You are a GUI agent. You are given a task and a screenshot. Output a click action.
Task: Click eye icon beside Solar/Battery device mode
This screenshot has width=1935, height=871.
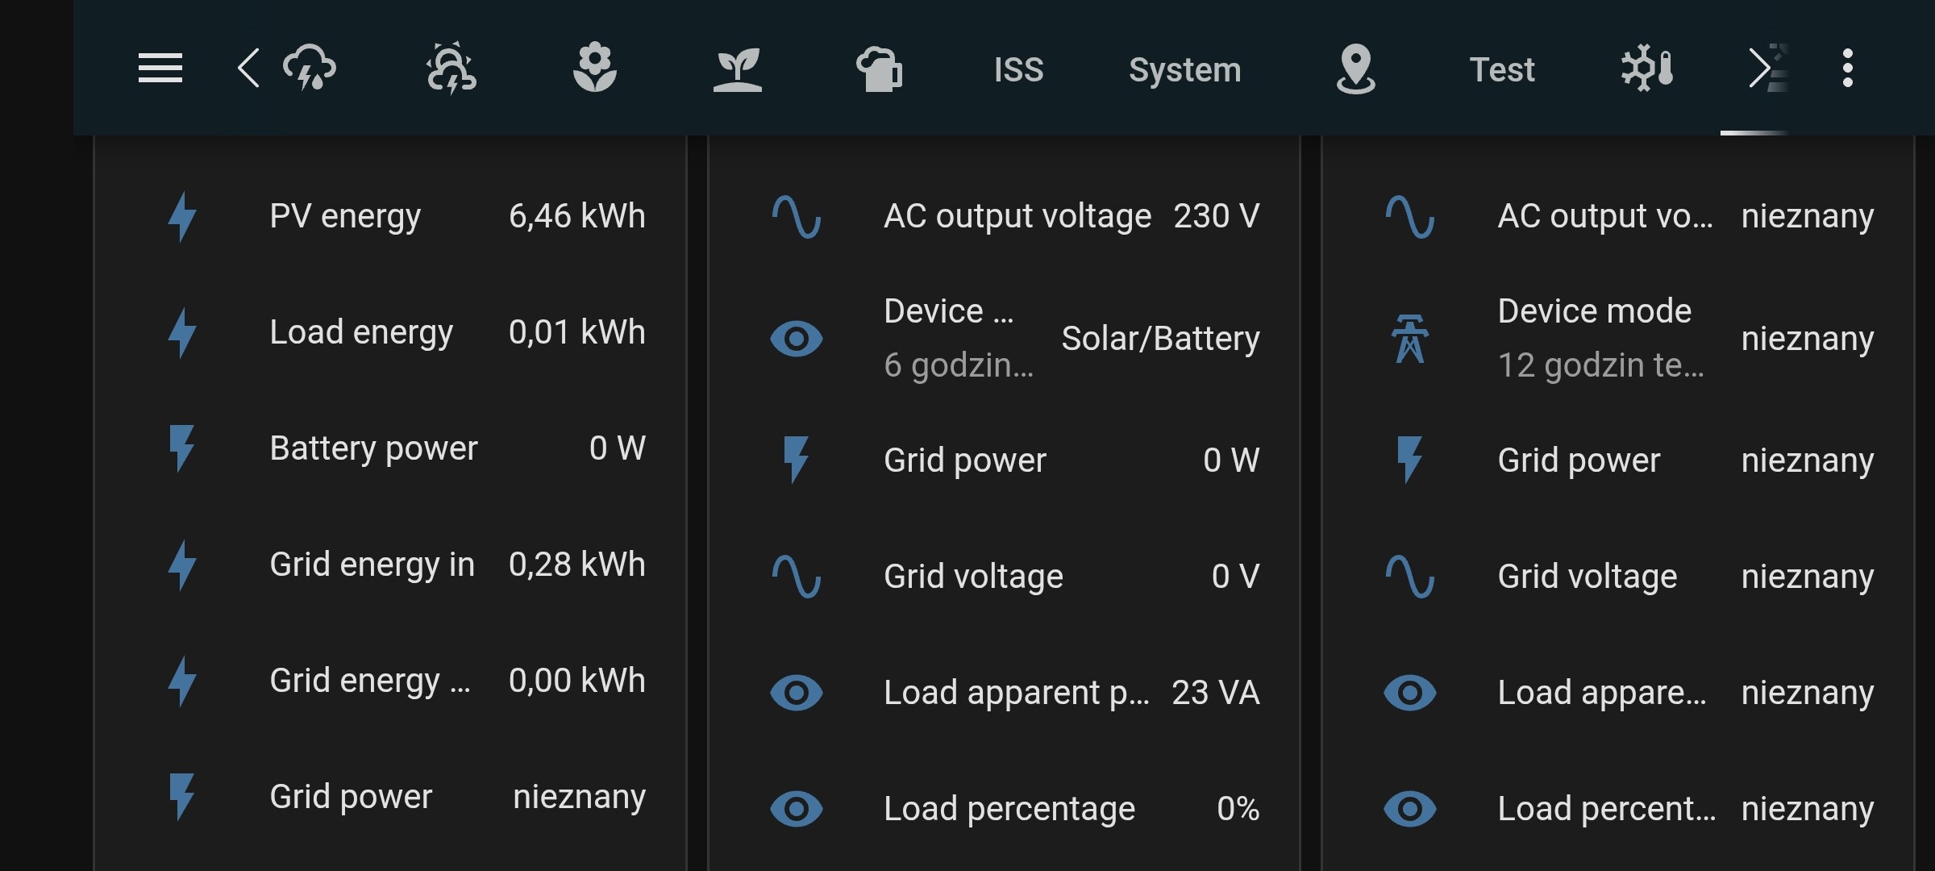coord(796,339)
